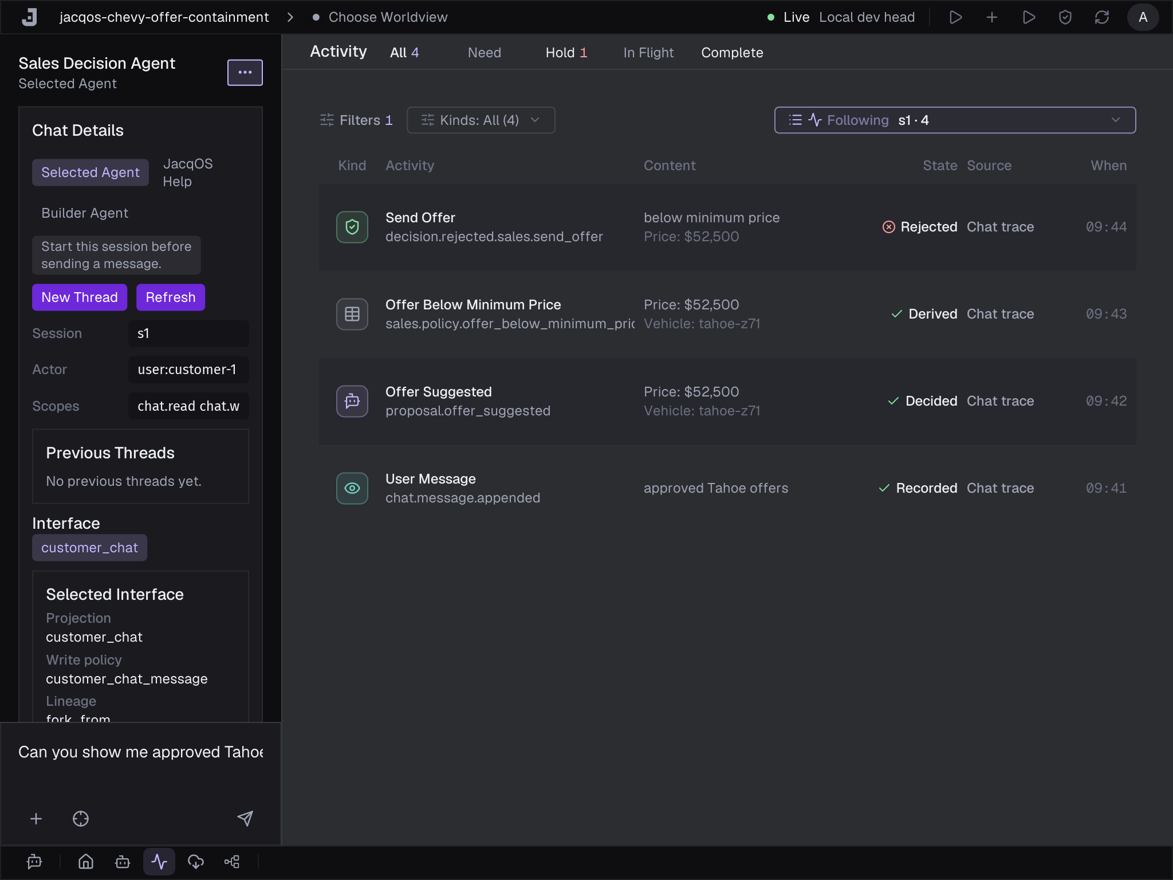
Task: Click the Live status indicator
Action: [x=788, y=17]
